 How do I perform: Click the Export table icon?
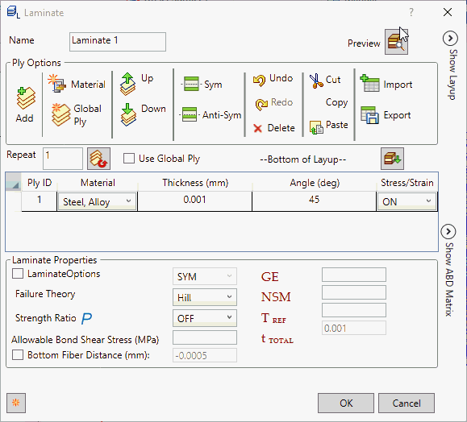click(369, 115)
